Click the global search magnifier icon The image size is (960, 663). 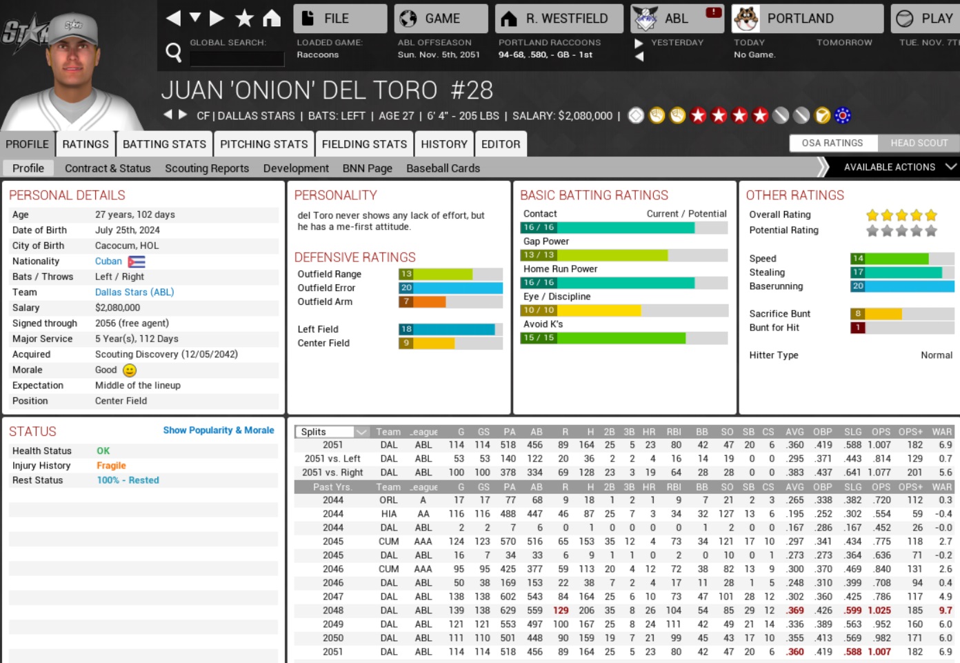point(174,52)
